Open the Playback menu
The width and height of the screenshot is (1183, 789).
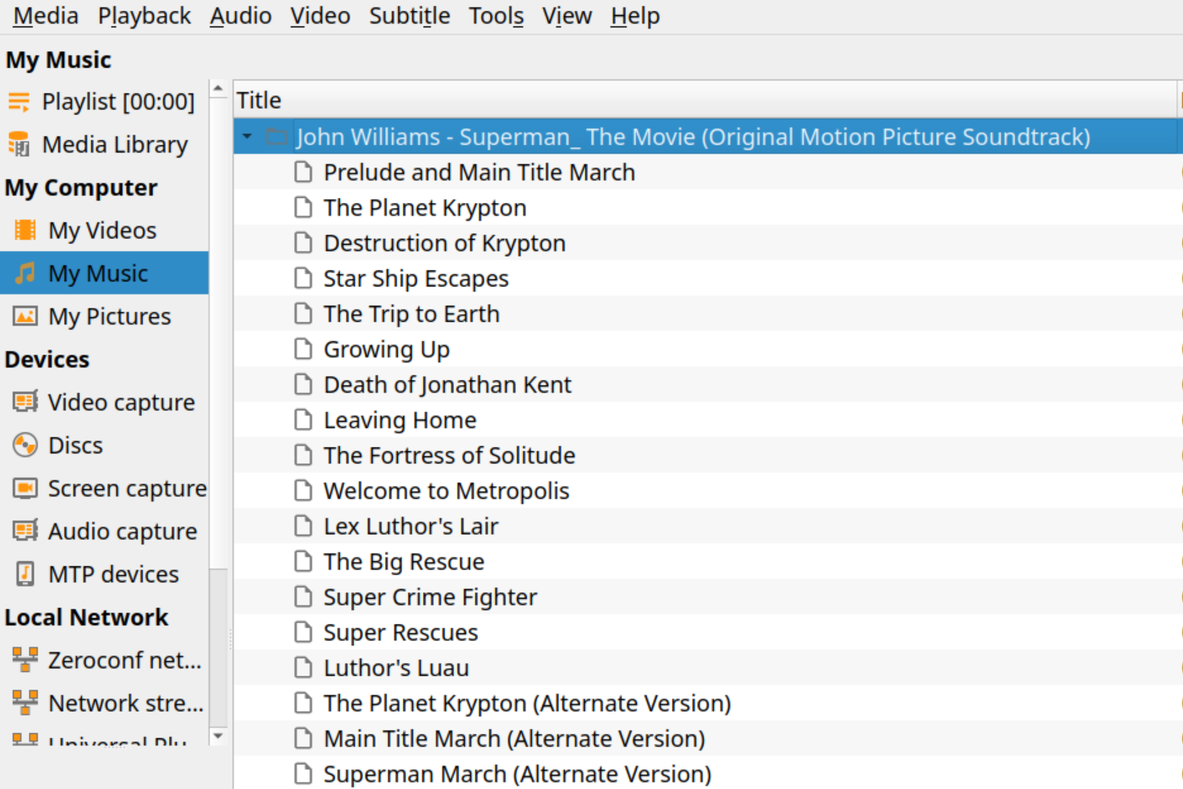point(144,15)
